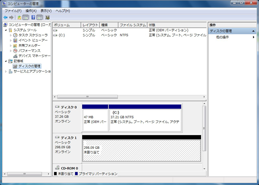Expand the パフォーマンス tree node
This screenshot has height=185, width=259.
coord(11,51)
